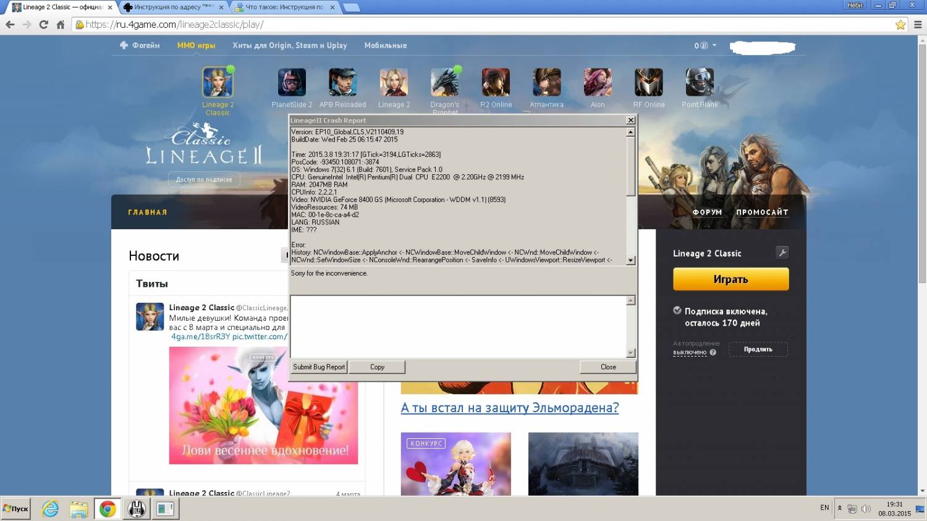Click the Lineage 2 Classic tweet avatar
Viewport: 927px width, 521px height.
[x=150, y=316]
